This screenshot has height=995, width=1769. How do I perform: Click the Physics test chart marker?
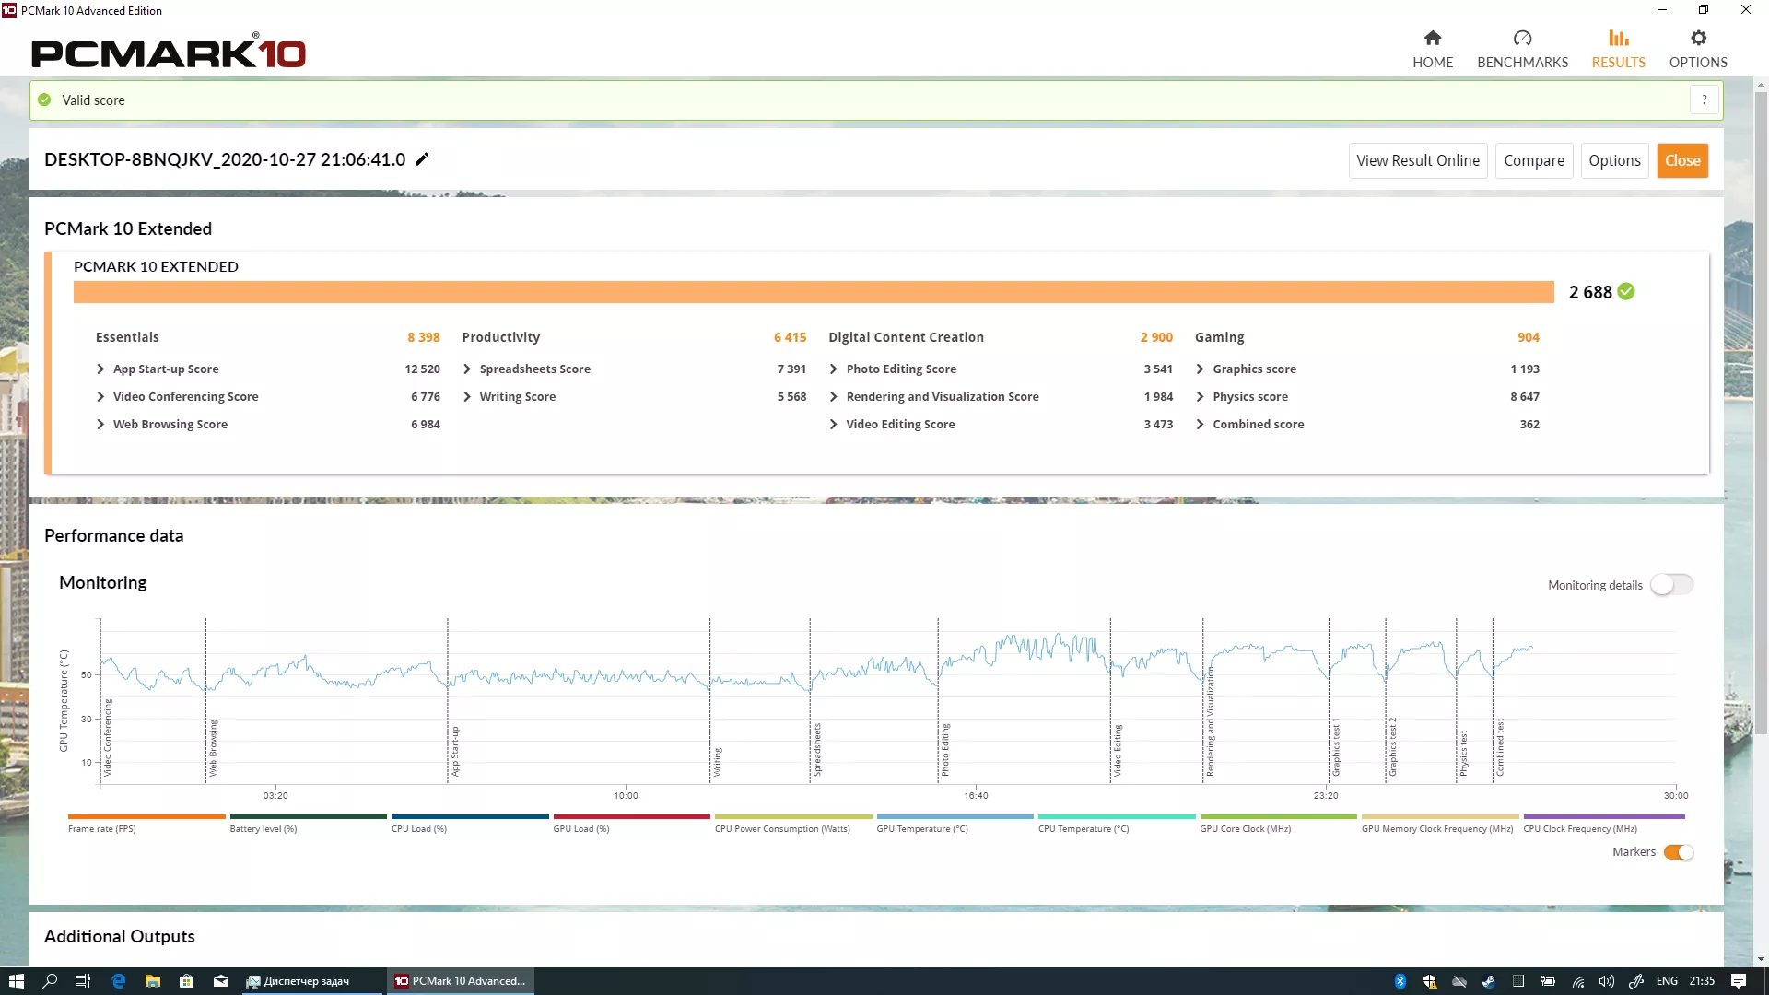click(x=1463, y=754)
